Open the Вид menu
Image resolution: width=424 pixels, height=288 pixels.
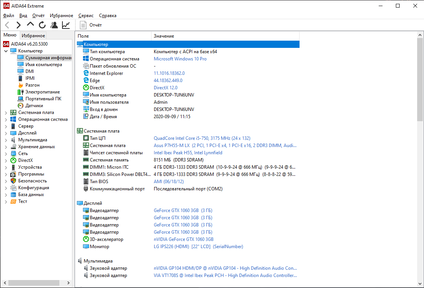pyautogui.click(x=23, y=16)
